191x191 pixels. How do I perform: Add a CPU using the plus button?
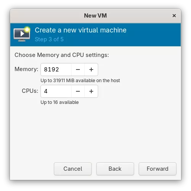(x=91, y=91)
